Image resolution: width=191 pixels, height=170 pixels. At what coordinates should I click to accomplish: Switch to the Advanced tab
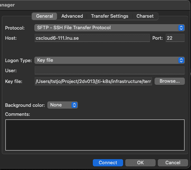pyautogui.click(x=72, y=16)
